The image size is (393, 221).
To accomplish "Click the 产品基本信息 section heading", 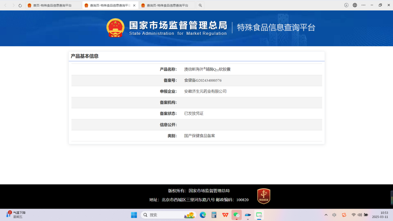I will coord(84,56).
